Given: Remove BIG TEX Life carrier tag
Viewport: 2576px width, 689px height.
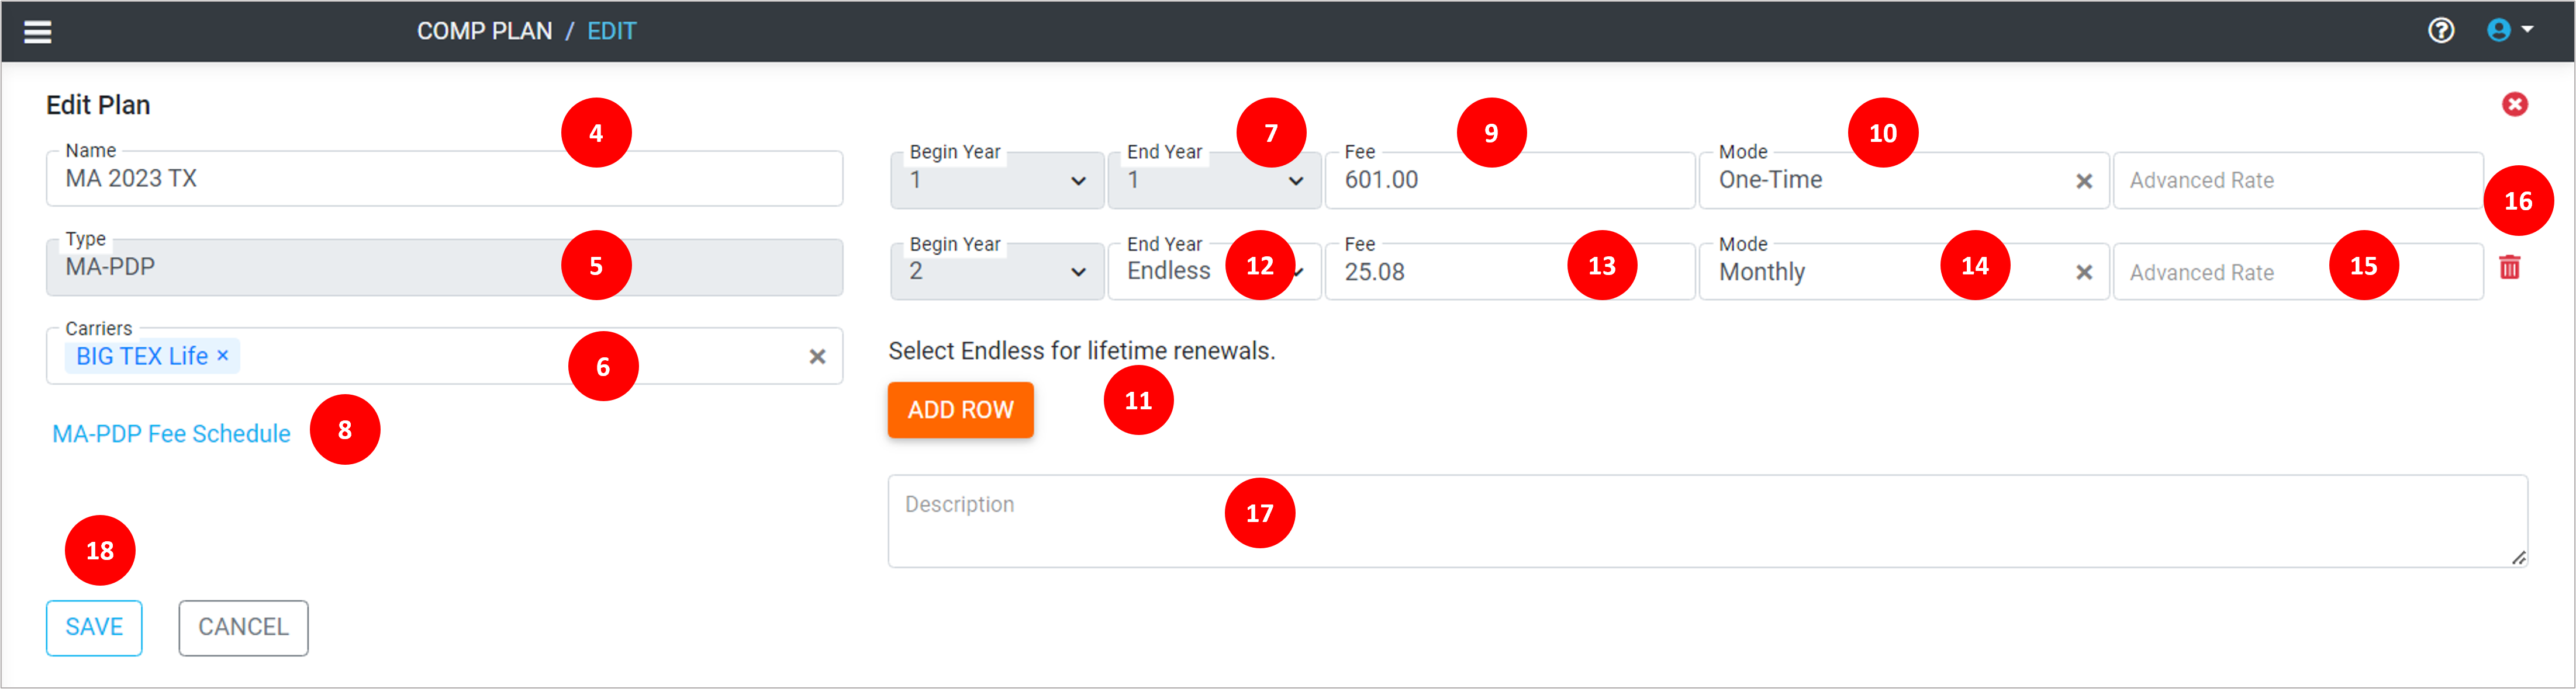Looking at the screenshot, I should pyautogui.click(x=223, y=356).
